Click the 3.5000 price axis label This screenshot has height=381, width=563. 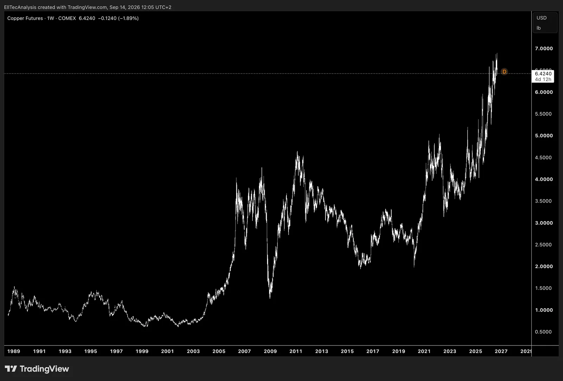point(543,201)
